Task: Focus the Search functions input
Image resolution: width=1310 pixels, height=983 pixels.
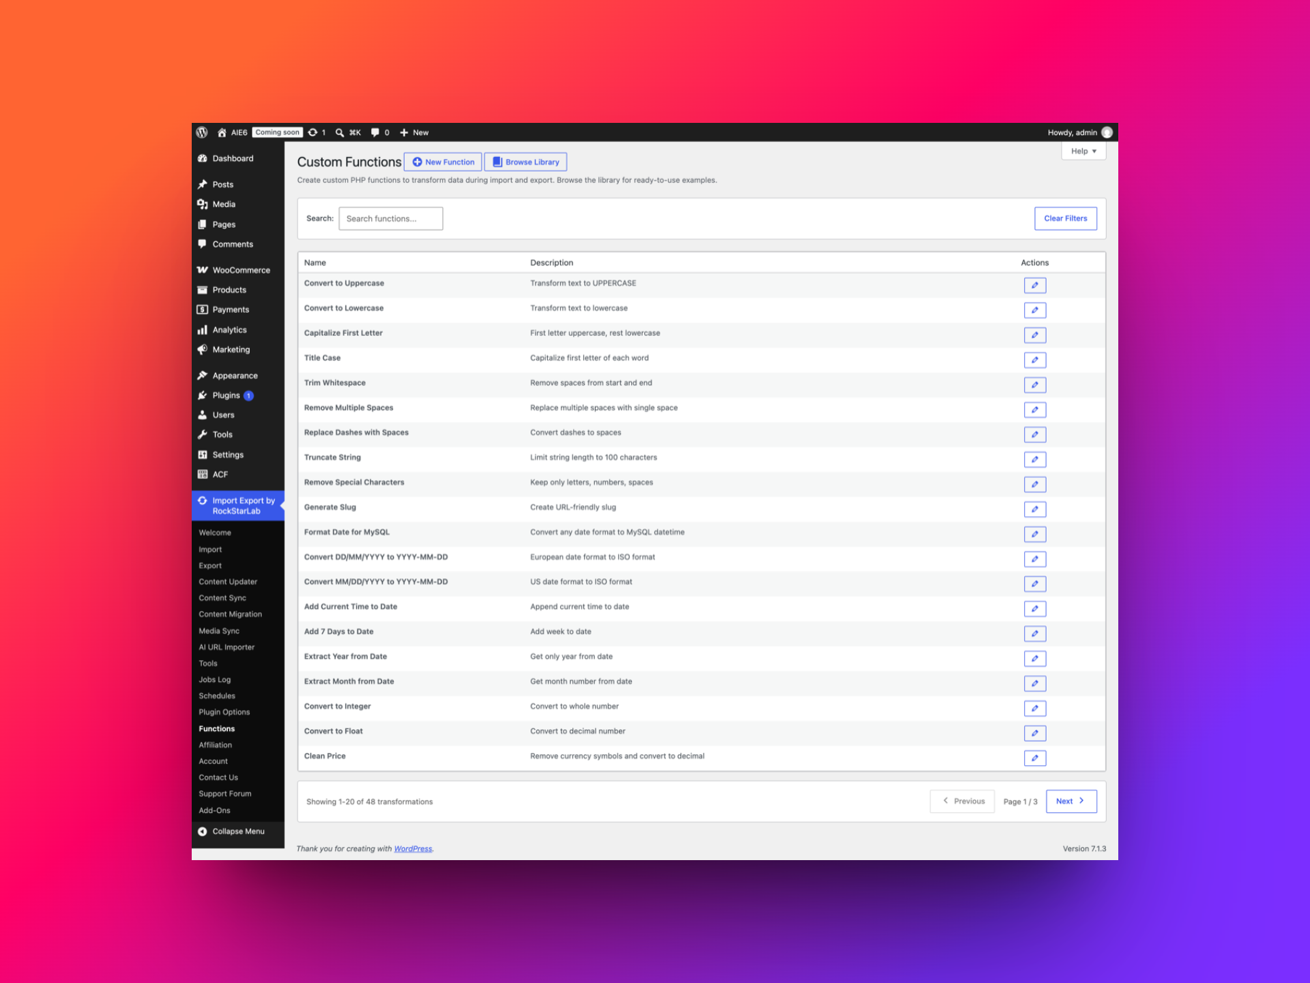Action: (391, 218)
